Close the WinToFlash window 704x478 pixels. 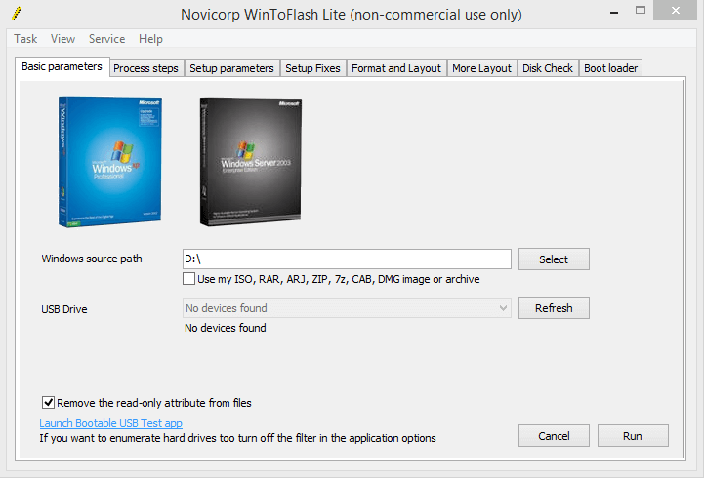pos(676,10)
